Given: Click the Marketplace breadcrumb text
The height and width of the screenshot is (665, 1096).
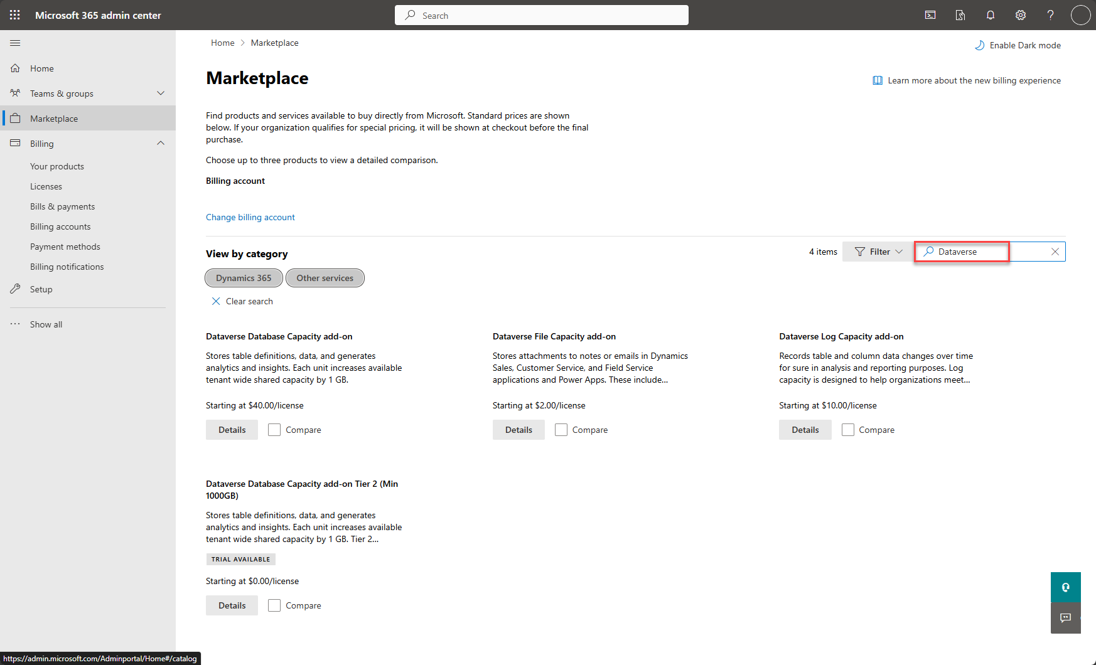Looking at the screenshot, I should tap(275, 43).
